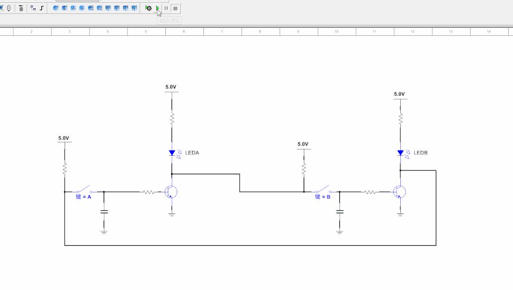Screen dimensions: 513x290
Task: Click the first blue instrument icon
Action: [56, 8]
